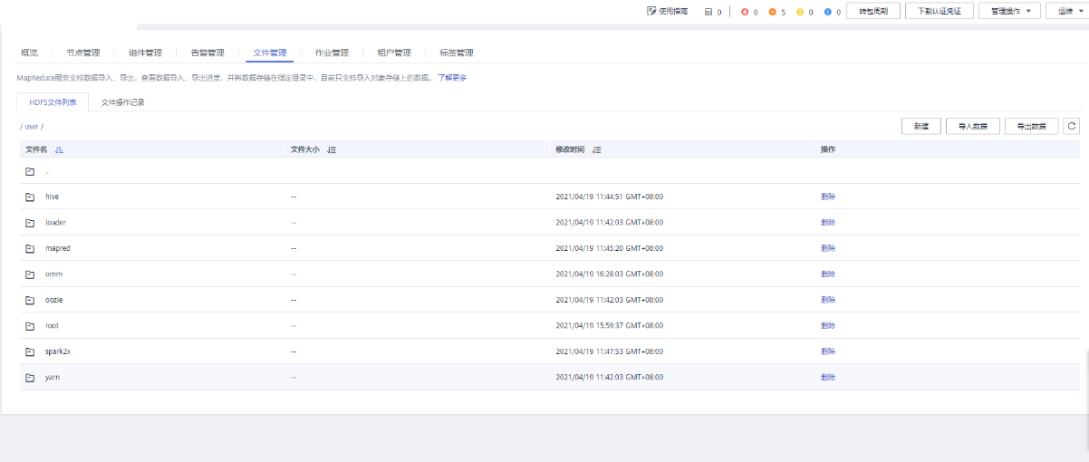Delete the root folder via 删除
The height and width of the screenshot is (462, 1089).
tap(828, 325)
